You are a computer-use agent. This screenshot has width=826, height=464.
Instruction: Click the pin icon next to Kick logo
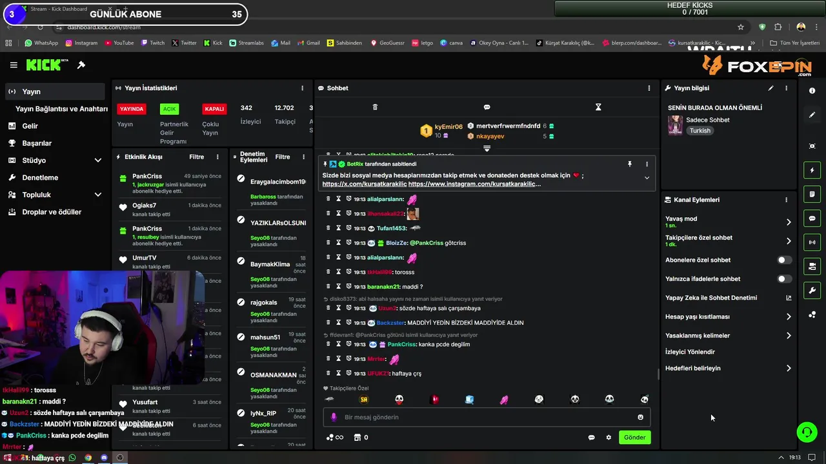tap(81, 65)
